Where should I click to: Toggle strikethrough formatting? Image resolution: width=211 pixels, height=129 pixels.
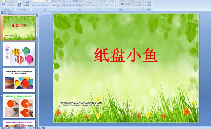[x=43, y=5]
